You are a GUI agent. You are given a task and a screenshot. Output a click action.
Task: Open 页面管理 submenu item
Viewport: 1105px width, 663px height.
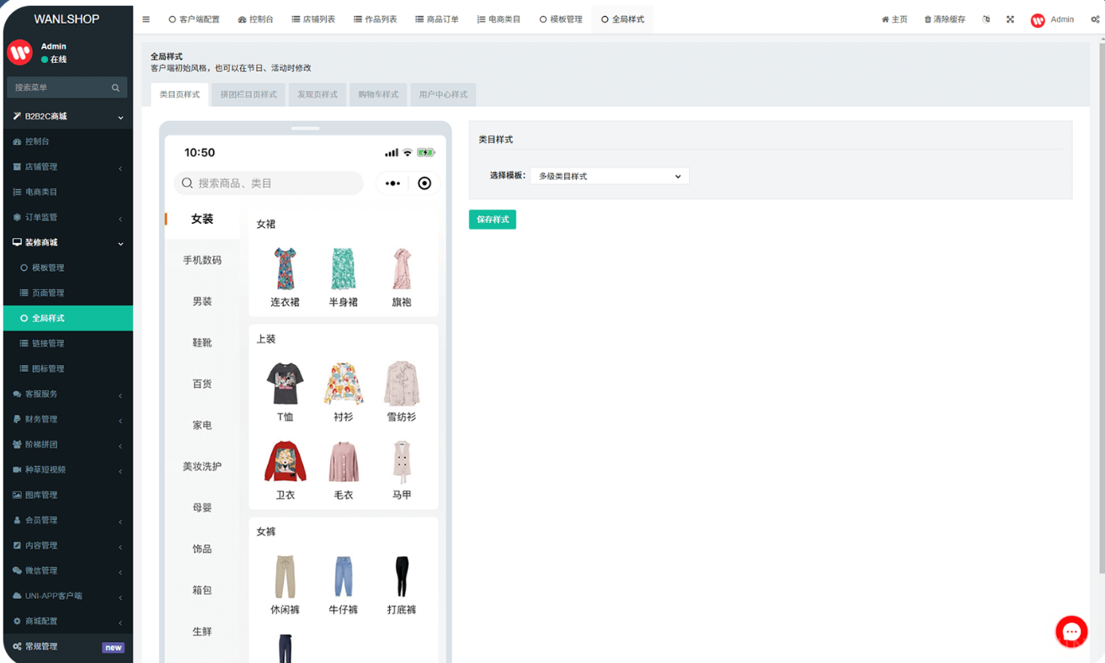[x=67, y=293]
